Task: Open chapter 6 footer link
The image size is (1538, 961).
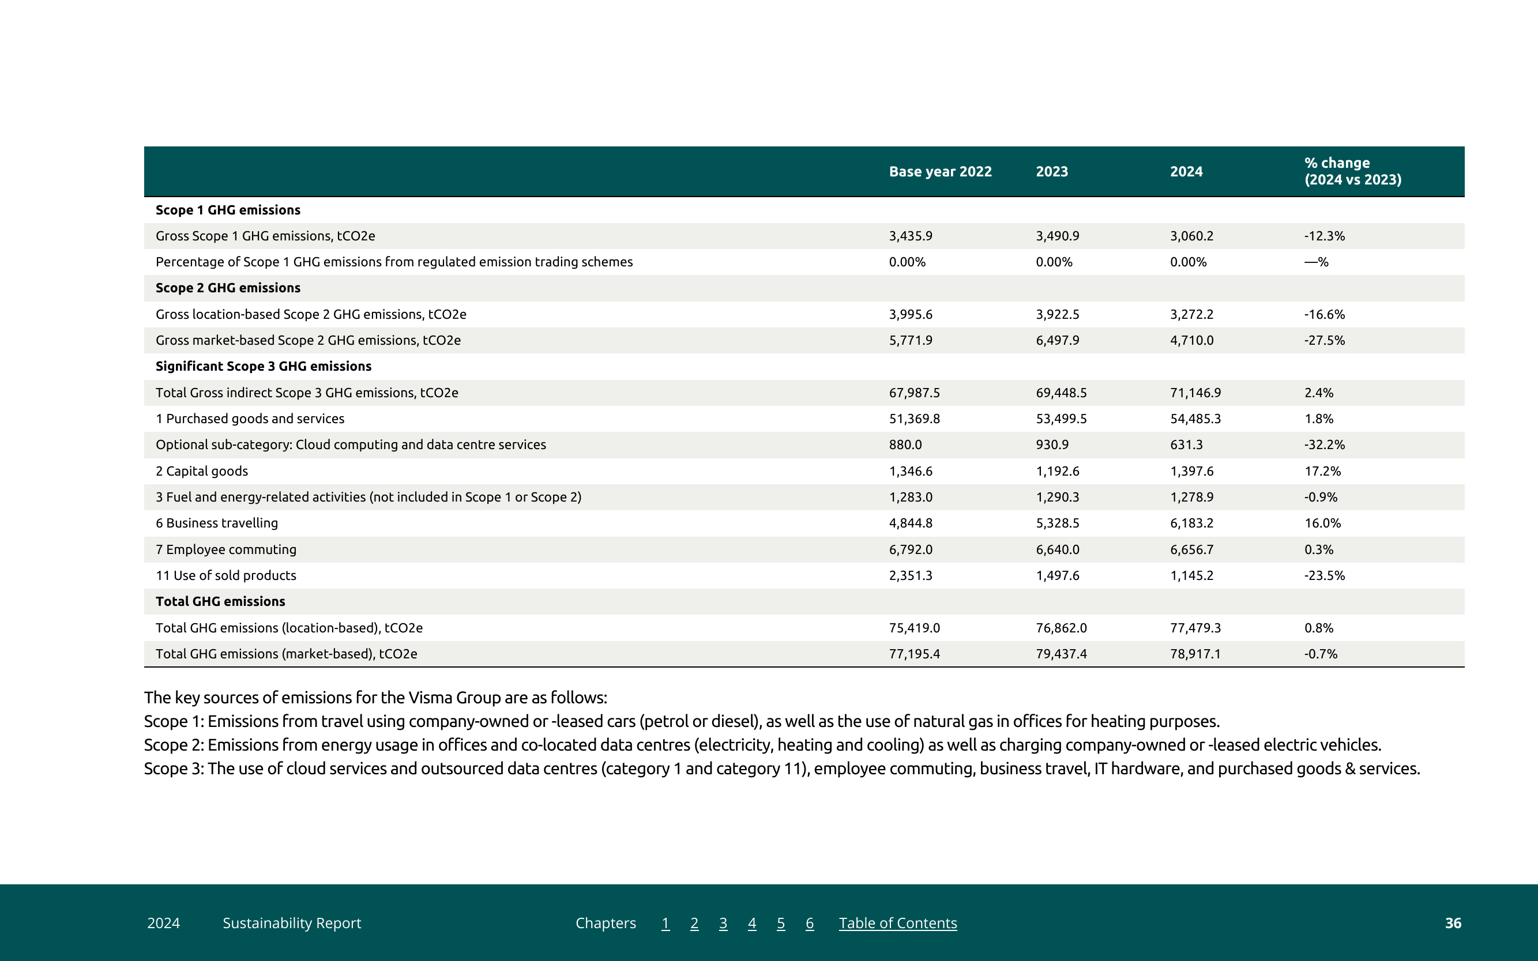Action: [810, 923]
